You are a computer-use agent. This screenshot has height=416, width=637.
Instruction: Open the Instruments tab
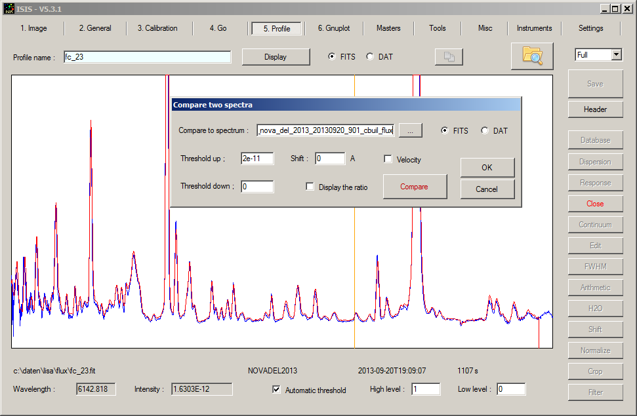pyautogui.click(x=534, y=28)
